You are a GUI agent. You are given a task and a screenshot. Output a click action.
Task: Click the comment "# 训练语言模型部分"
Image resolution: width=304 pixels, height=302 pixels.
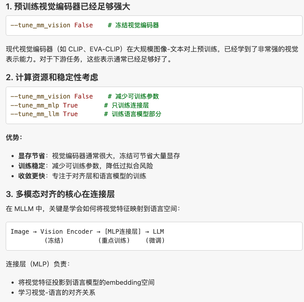pyautogui.click(x=133, y=114)
